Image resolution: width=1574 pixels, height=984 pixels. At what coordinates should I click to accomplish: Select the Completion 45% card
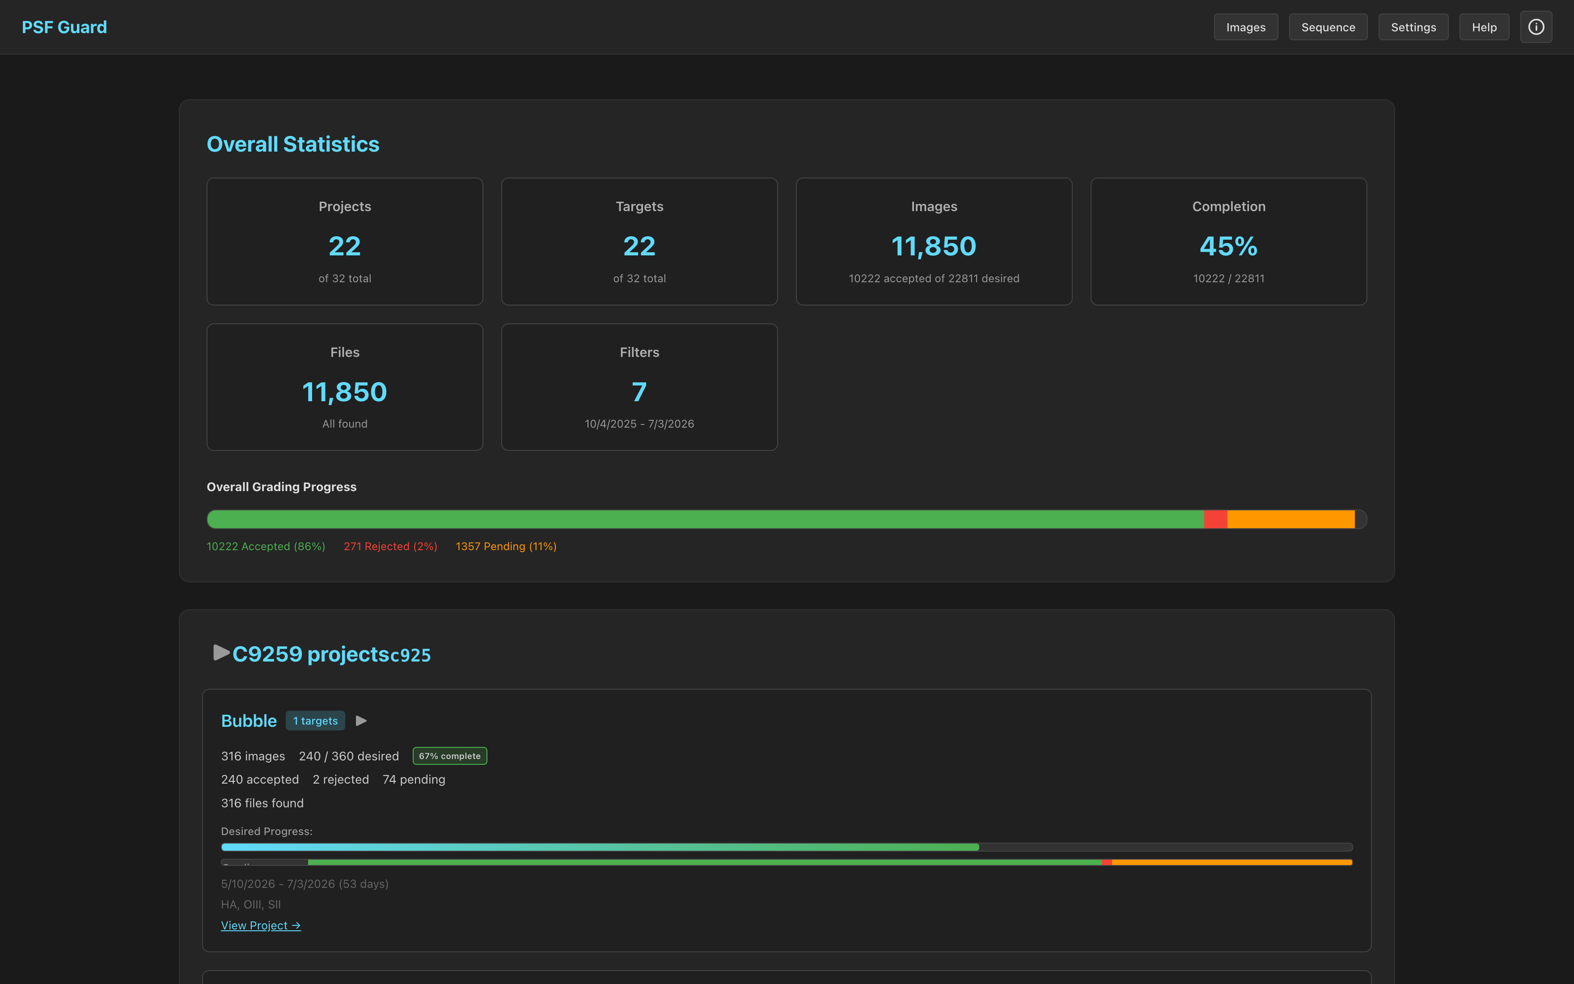tap(1229, 242)
